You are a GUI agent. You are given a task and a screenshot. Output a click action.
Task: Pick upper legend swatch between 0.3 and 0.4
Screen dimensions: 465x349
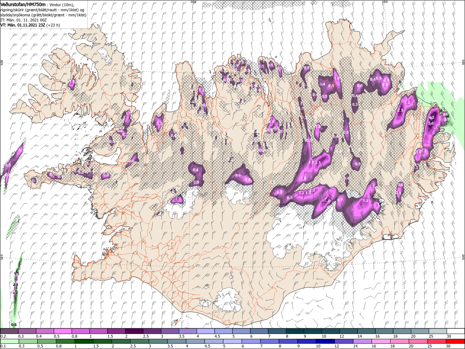click(x=28, y=331)
